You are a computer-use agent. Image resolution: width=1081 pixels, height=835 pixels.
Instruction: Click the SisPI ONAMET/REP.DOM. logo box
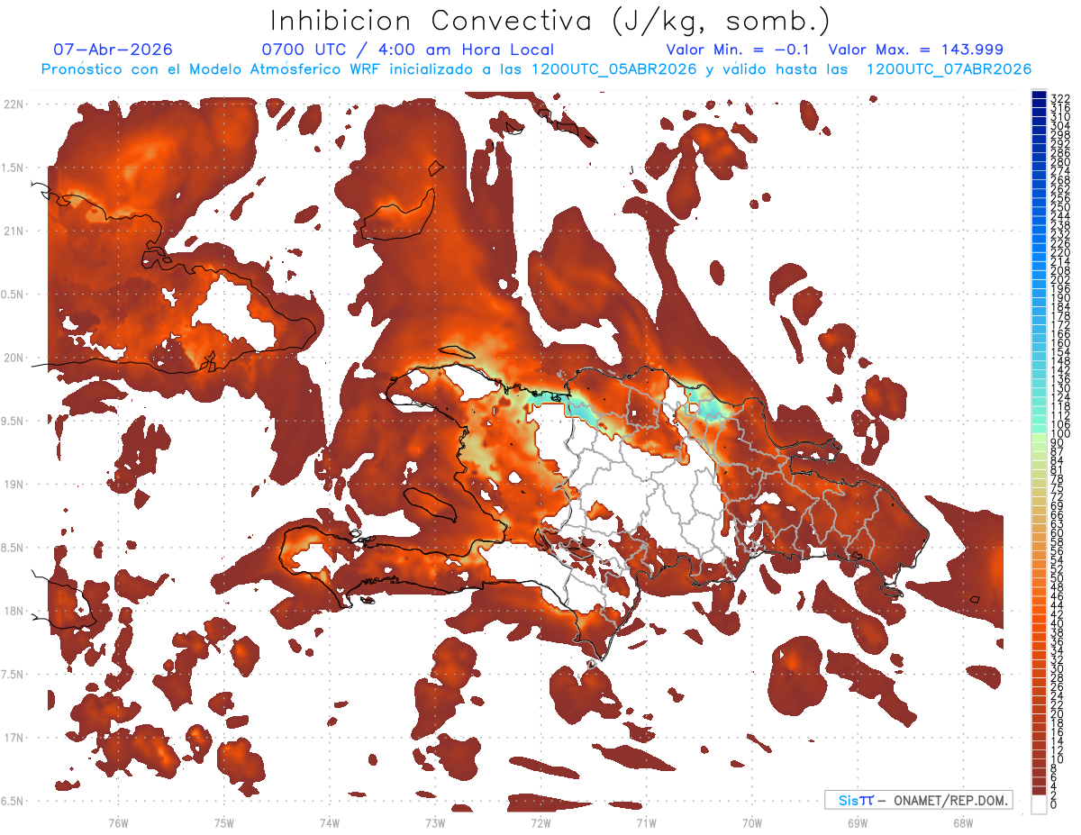918,800
